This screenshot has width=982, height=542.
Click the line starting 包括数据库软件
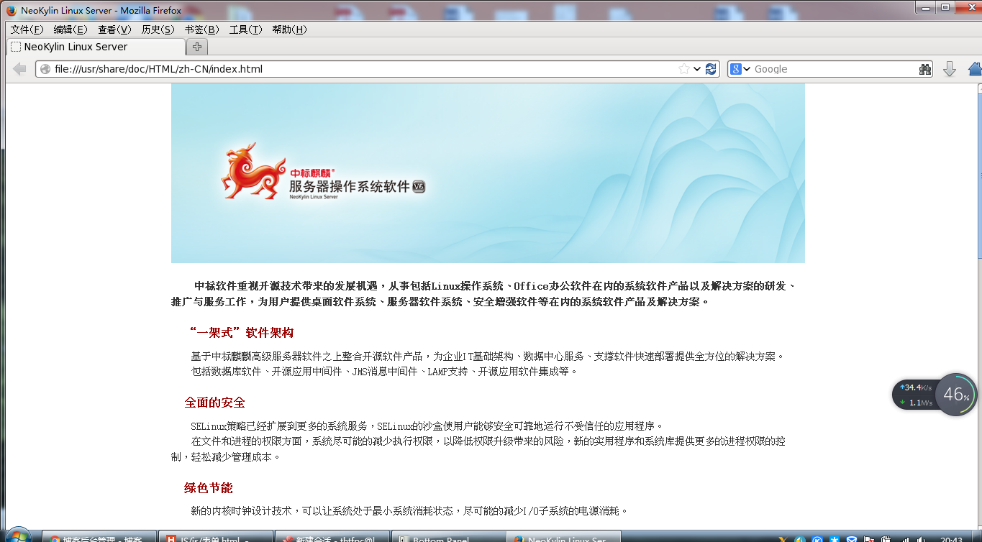tap(384, 372)
